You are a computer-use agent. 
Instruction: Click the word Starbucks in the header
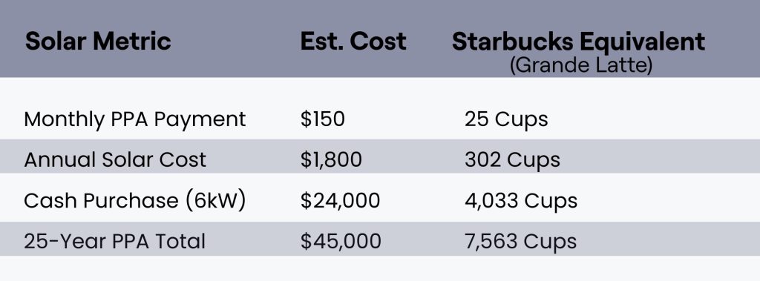tap(512, 42)
